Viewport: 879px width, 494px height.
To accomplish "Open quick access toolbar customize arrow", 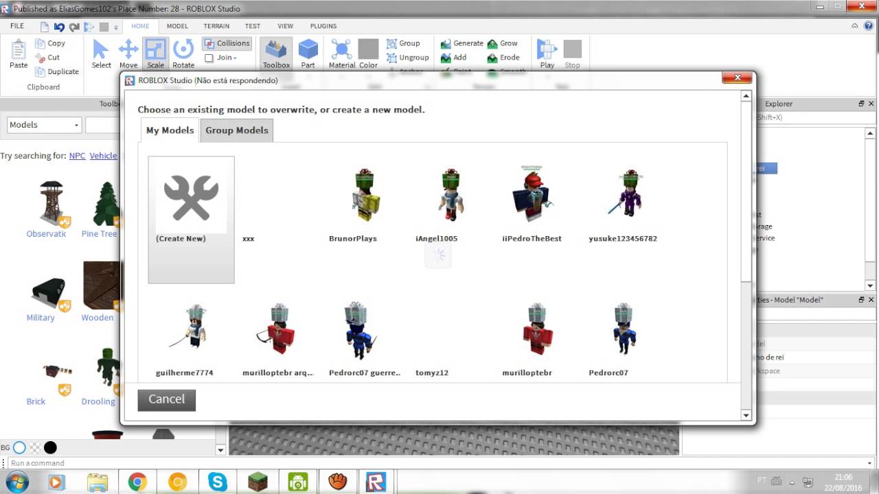I will 116,27.
